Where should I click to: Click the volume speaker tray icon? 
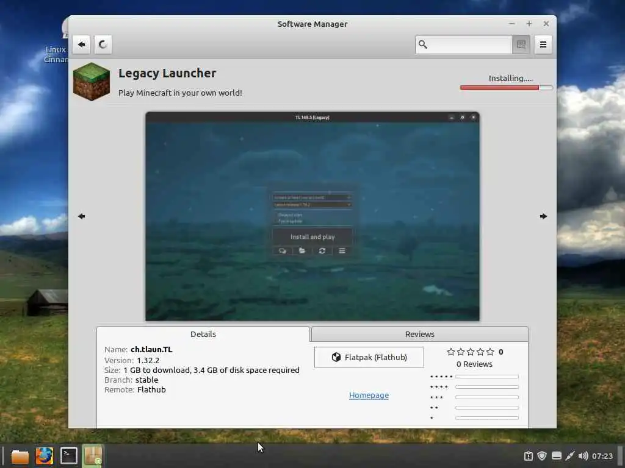[583, 456]
